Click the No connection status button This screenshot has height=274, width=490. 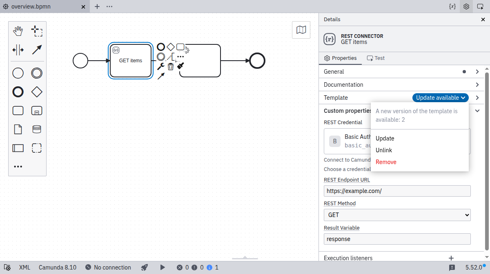[x=108, y=267]
